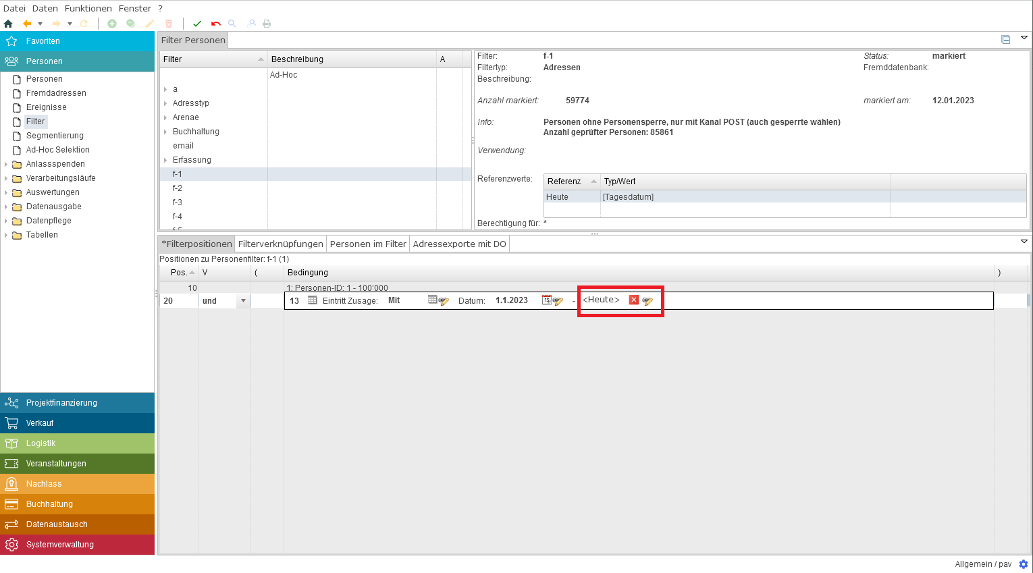Open the 'und' operator dropdown
1033x573 pixels.
pos(243,301)
